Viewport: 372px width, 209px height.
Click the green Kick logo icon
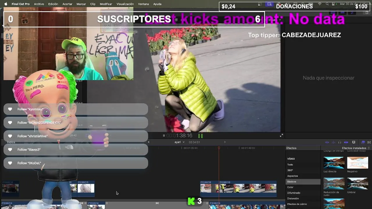[191, 201]
